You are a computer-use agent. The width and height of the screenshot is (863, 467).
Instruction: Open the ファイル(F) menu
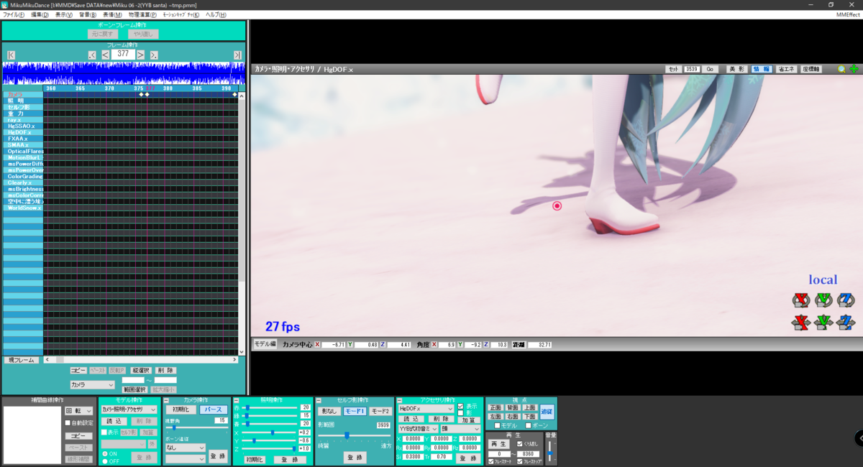click(x=13, y=14)
